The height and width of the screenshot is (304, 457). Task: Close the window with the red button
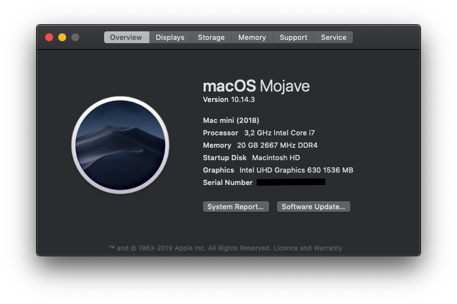pos(49,37)
